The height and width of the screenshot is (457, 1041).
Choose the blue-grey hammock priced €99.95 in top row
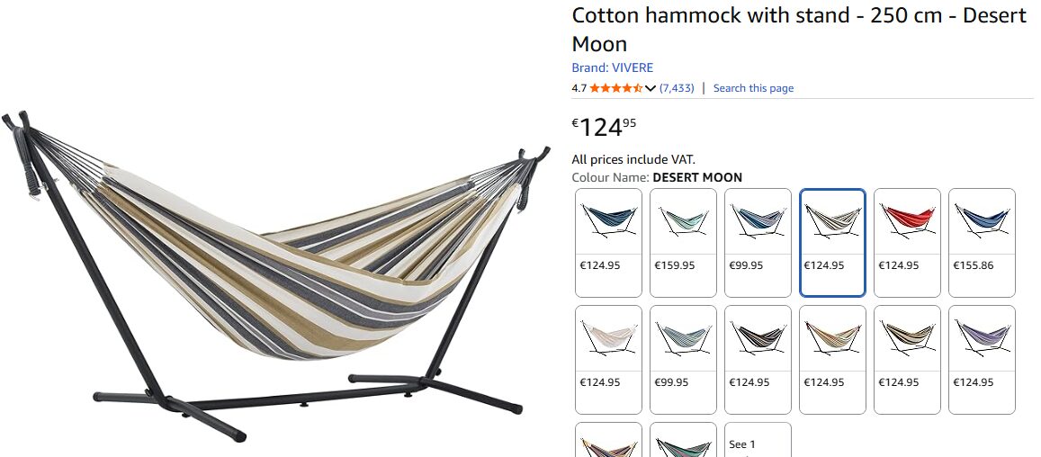tap(758, 243)
